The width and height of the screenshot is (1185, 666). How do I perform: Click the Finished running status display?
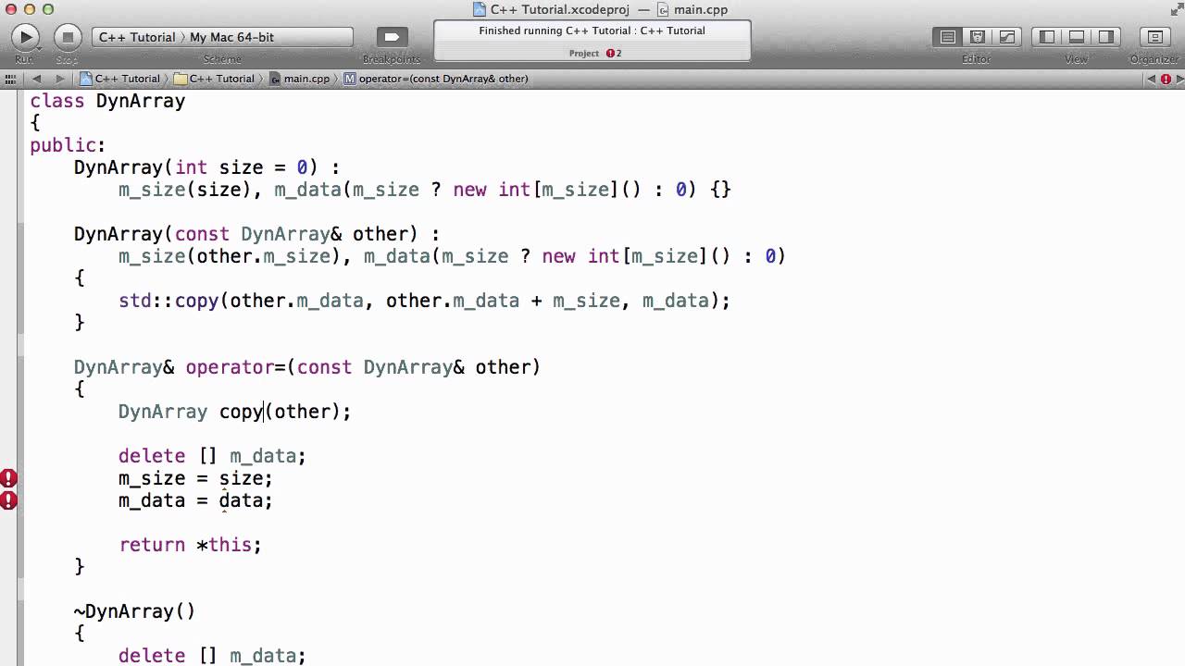click(592, 41)
